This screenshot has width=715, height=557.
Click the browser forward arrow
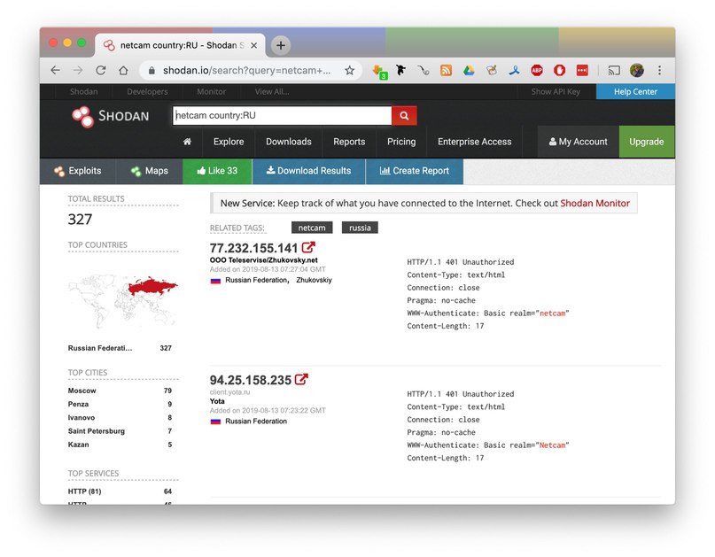click(78, 70)
